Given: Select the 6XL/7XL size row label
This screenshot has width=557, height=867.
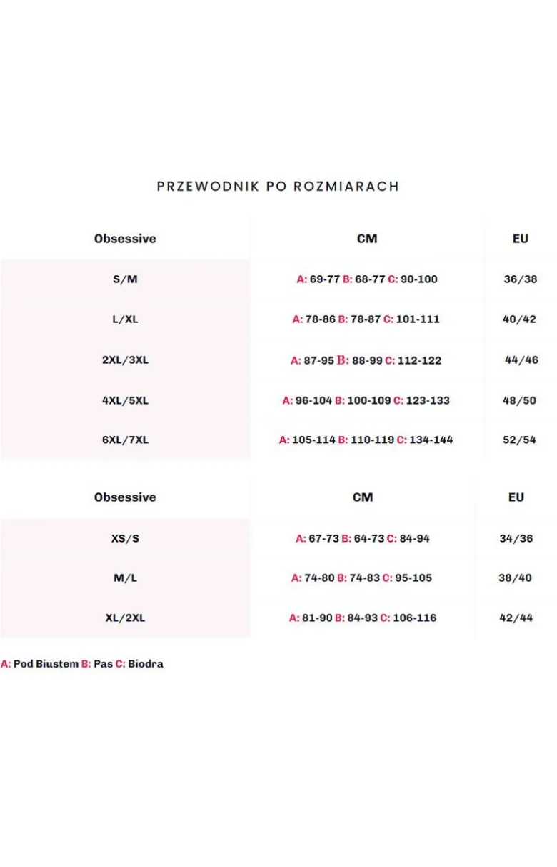Looking at the screenshot, I should 125,440.
